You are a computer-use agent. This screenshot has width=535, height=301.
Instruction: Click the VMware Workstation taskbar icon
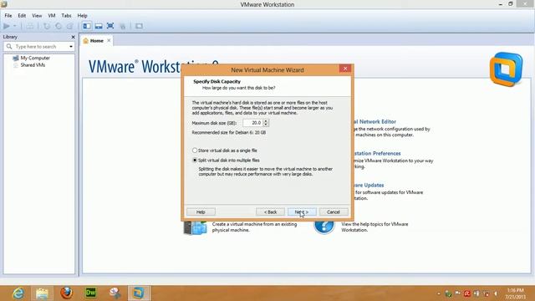(x=139, y=293)
